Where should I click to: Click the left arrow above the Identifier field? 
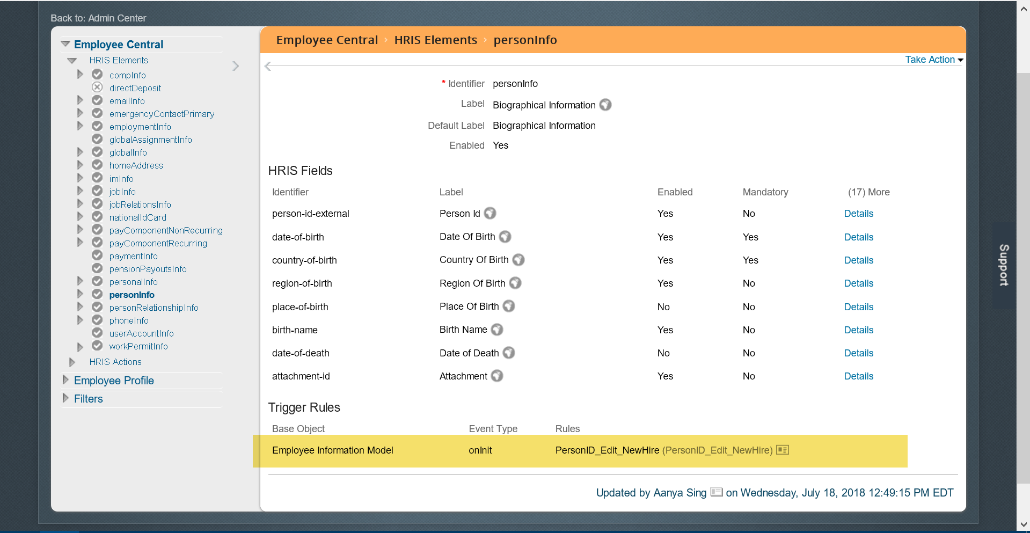point(268,66)
